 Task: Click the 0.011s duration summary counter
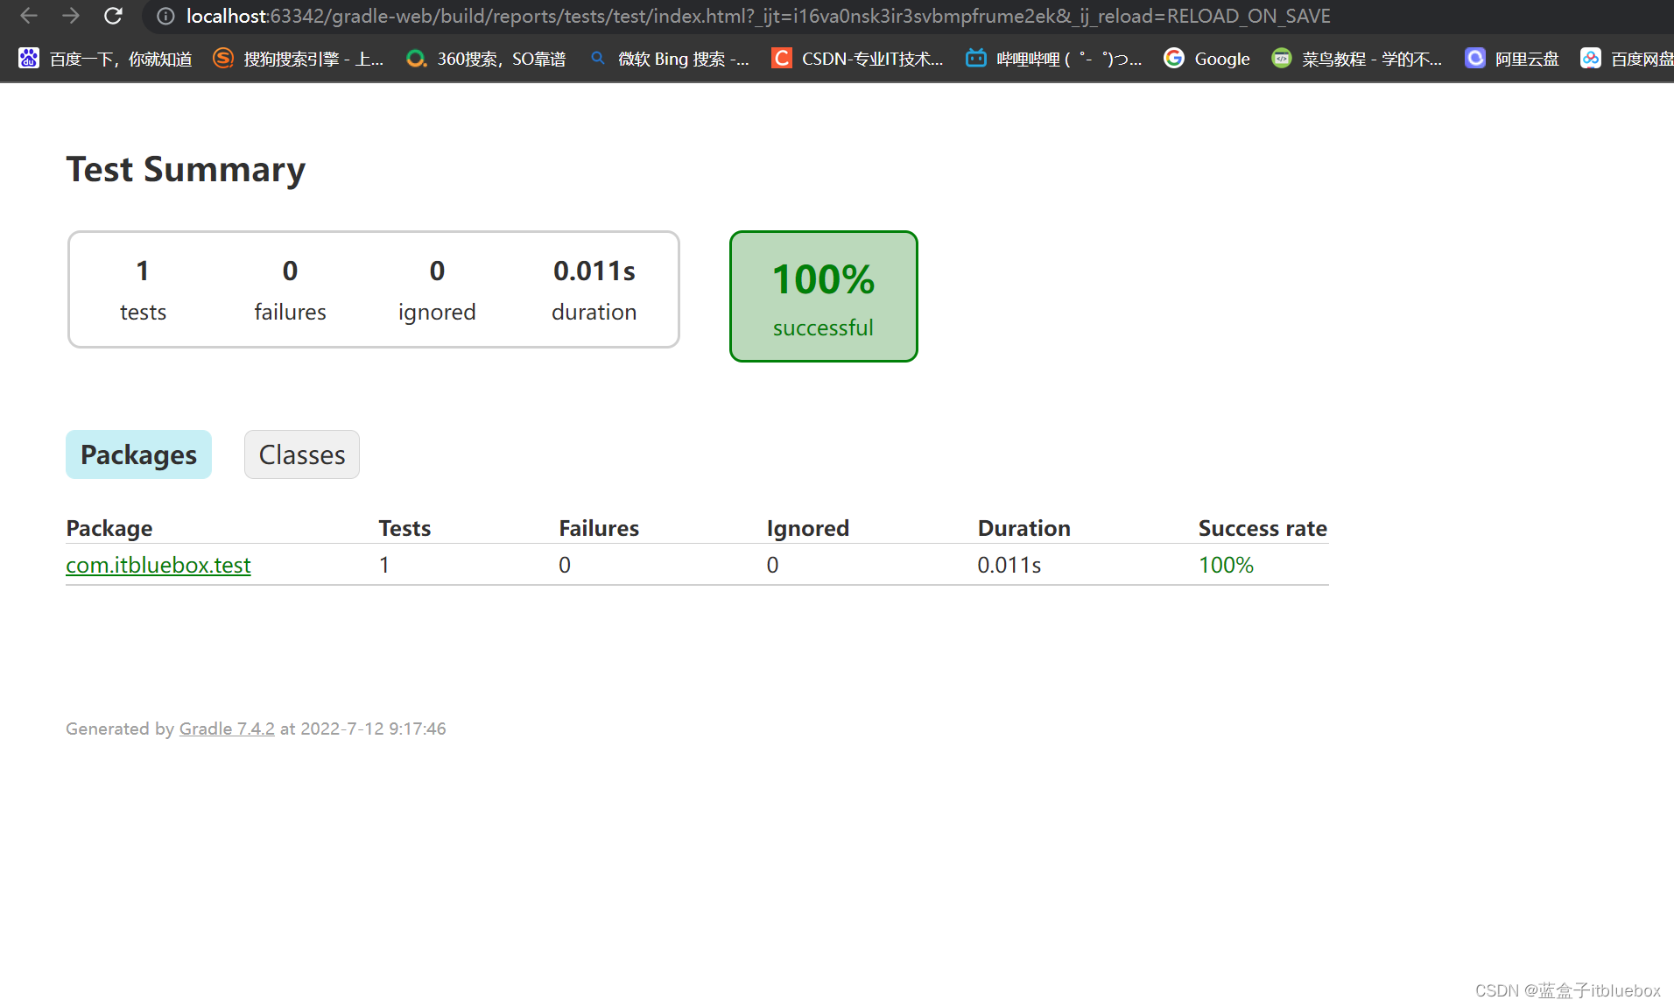click(594, 290)
